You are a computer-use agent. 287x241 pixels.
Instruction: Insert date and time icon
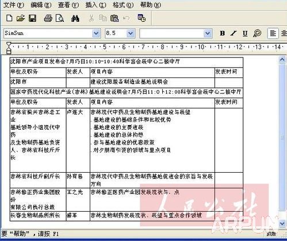(141, 18)
